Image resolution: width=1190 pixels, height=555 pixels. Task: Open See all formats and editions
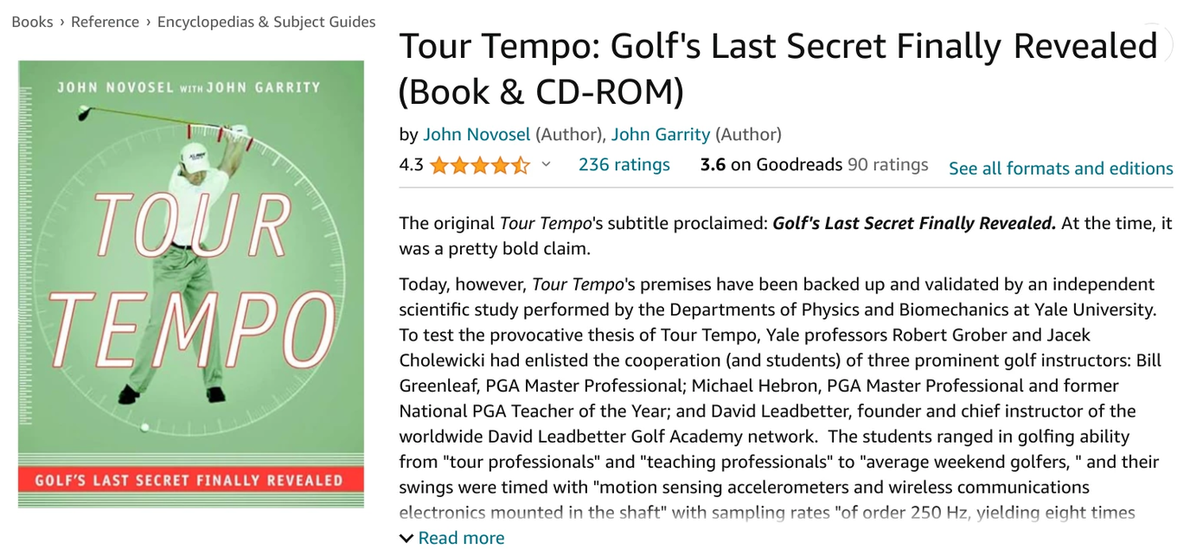click(x=1060, y=169)
